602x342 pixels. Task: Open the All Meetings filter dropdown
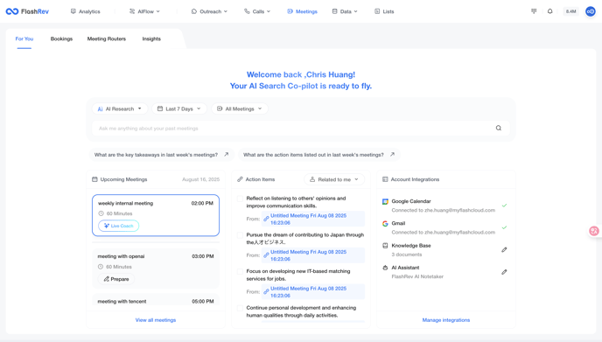[240, 109]
